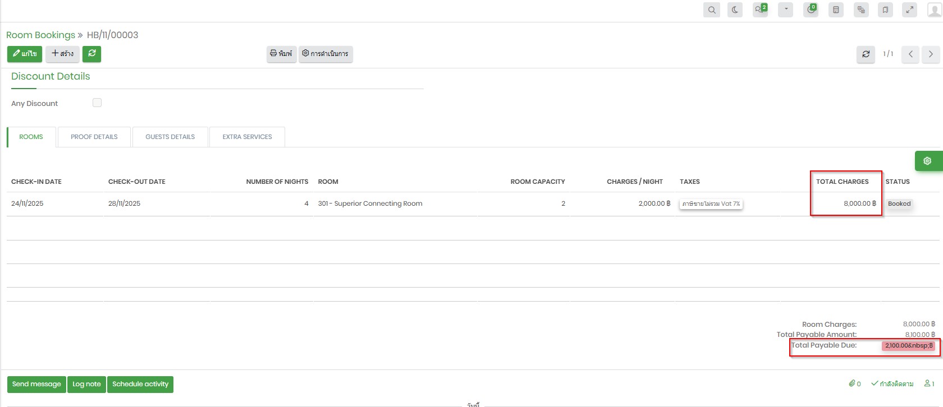
Task: Click the translate language icon
Action: click(861, 10)
